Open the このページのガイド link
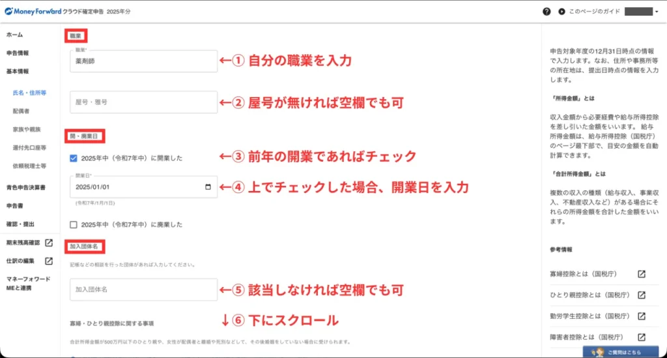The height and width of the screenshot is (358, 667). click(x=594, y=12)
